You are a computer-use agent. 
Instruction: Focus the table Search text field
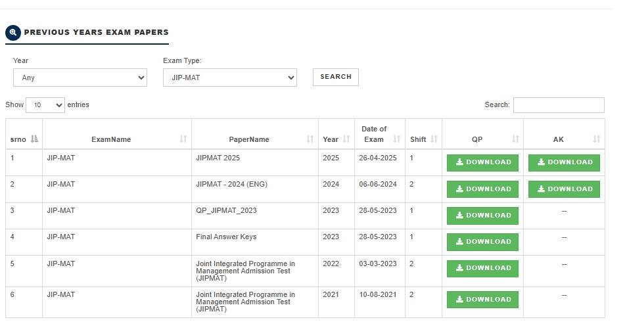pyautogui.click(x=558, y=105)
